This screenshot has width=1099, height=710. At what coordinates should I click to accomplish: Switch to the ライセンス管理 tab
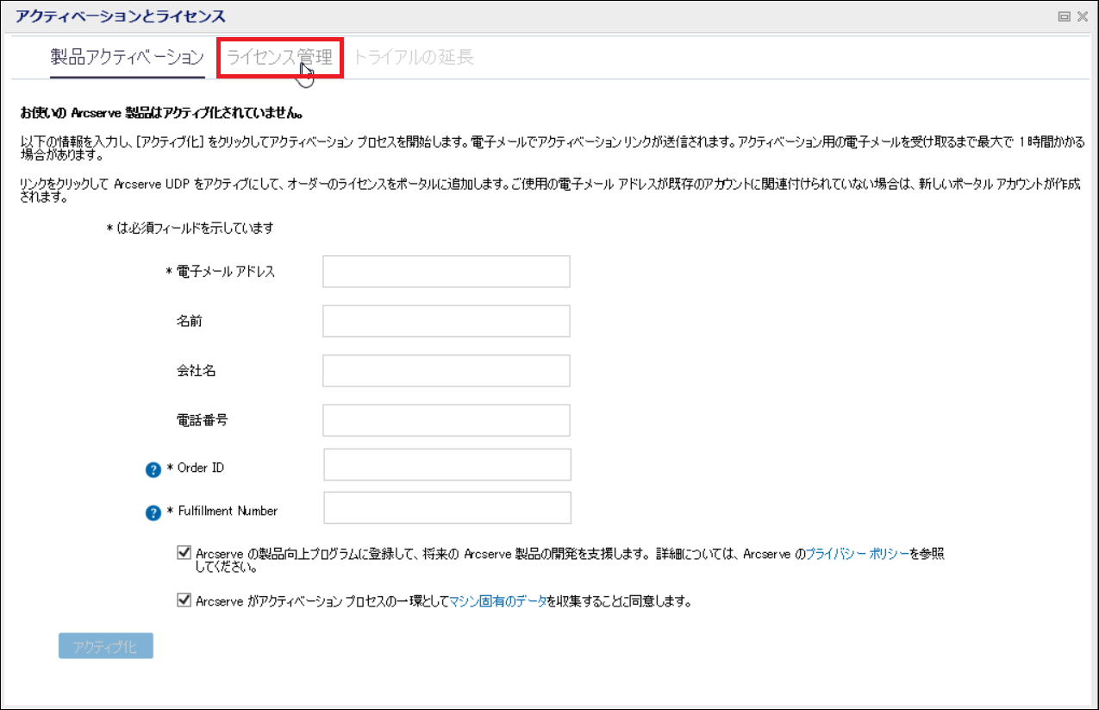click(x=279, y=58)
